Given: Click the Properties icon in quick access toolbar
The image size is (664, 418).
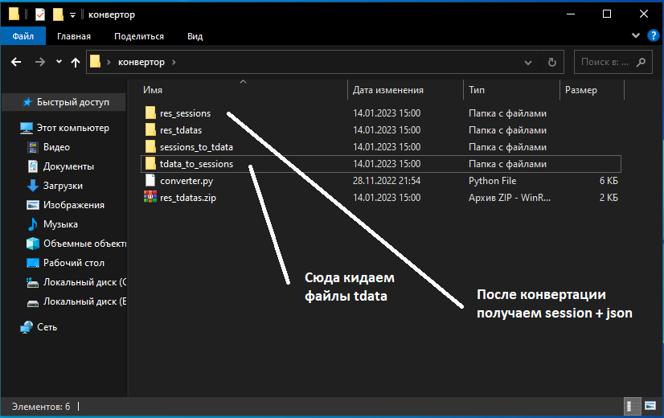Looking at the screenshot, I should (40, 14).
